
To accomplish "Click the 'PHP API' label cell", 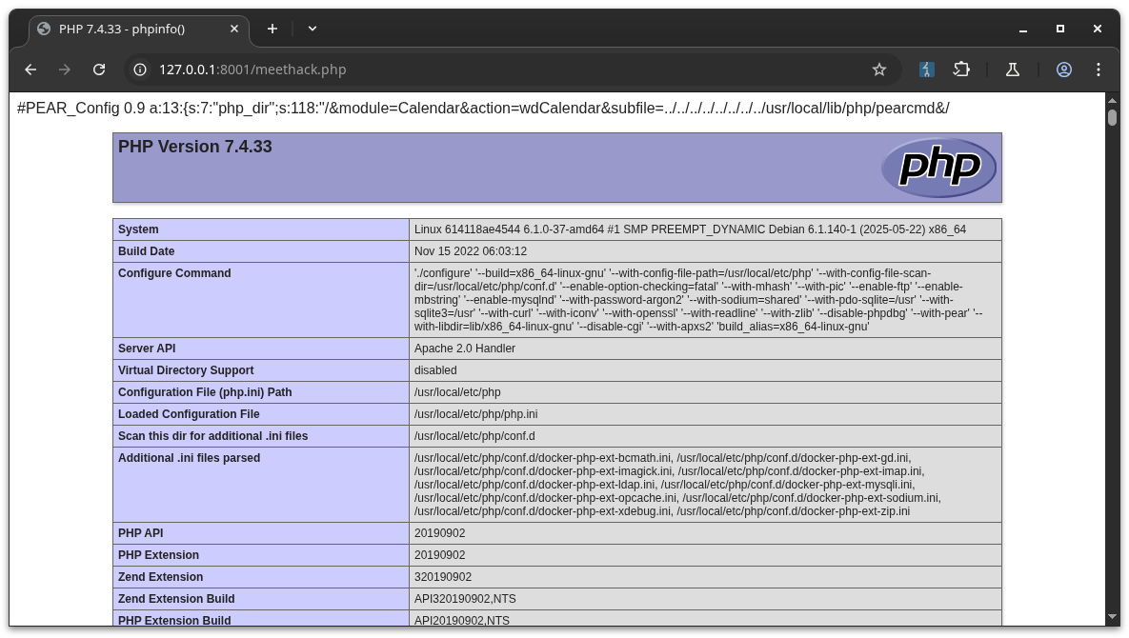I will point(261,533).
